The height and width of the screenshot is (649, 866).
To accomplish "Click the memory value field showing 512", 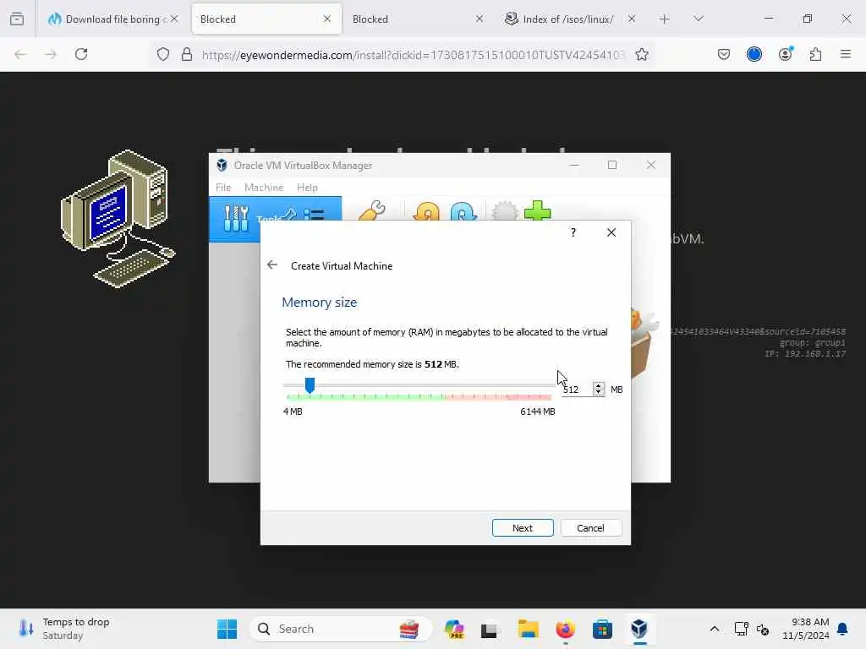I will tap(576, 390).
